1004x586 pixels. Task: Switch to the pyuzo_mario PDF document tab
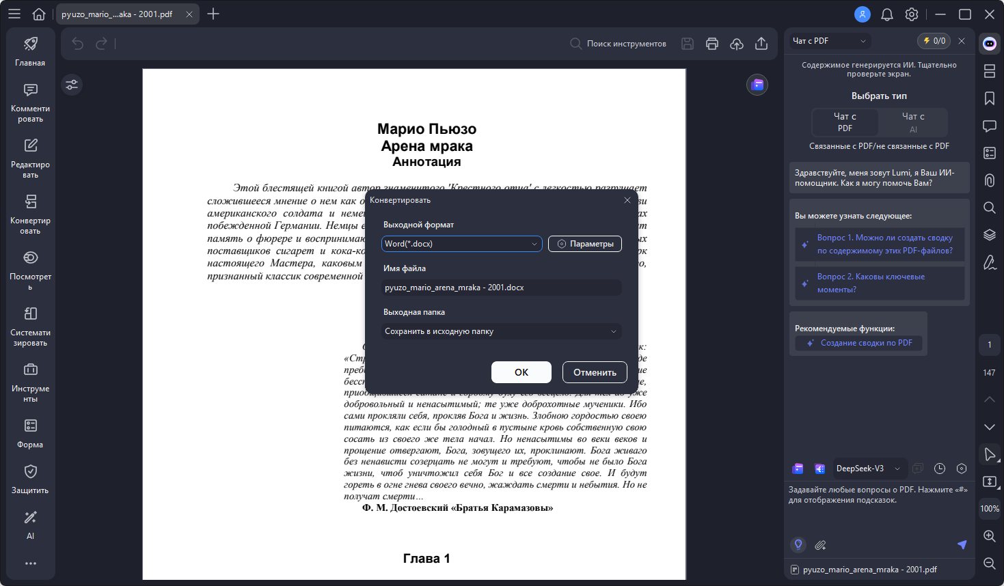(118, 14)
